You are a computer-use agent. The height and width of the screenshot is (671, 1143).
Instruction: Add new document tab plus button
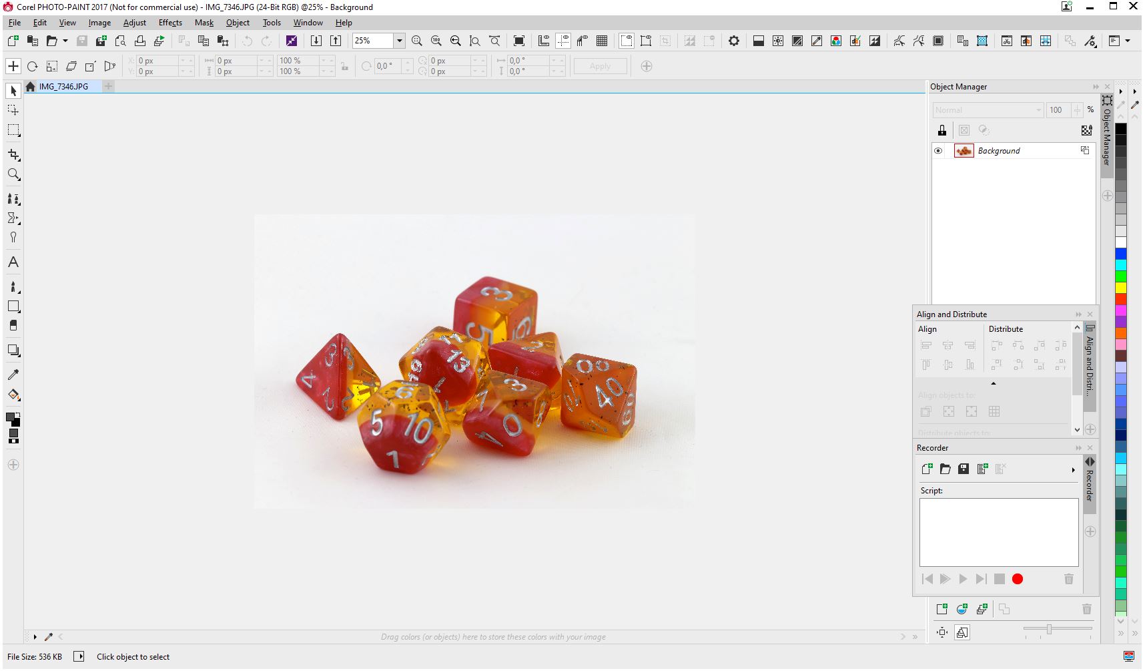(x=108, y=86)
